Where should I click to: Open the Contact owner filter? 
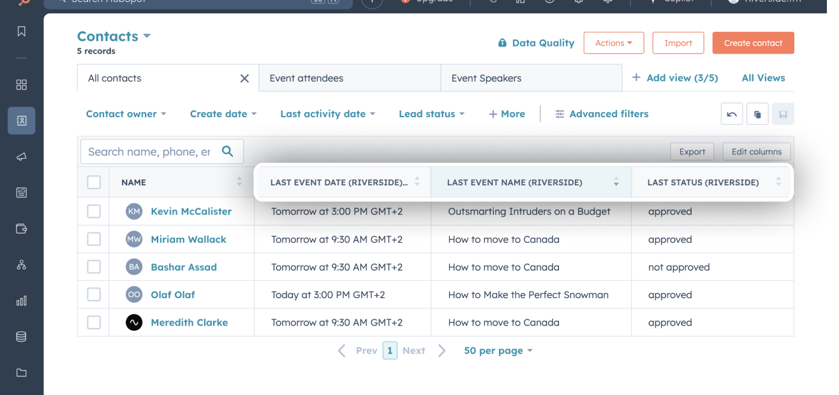(126, 114)
